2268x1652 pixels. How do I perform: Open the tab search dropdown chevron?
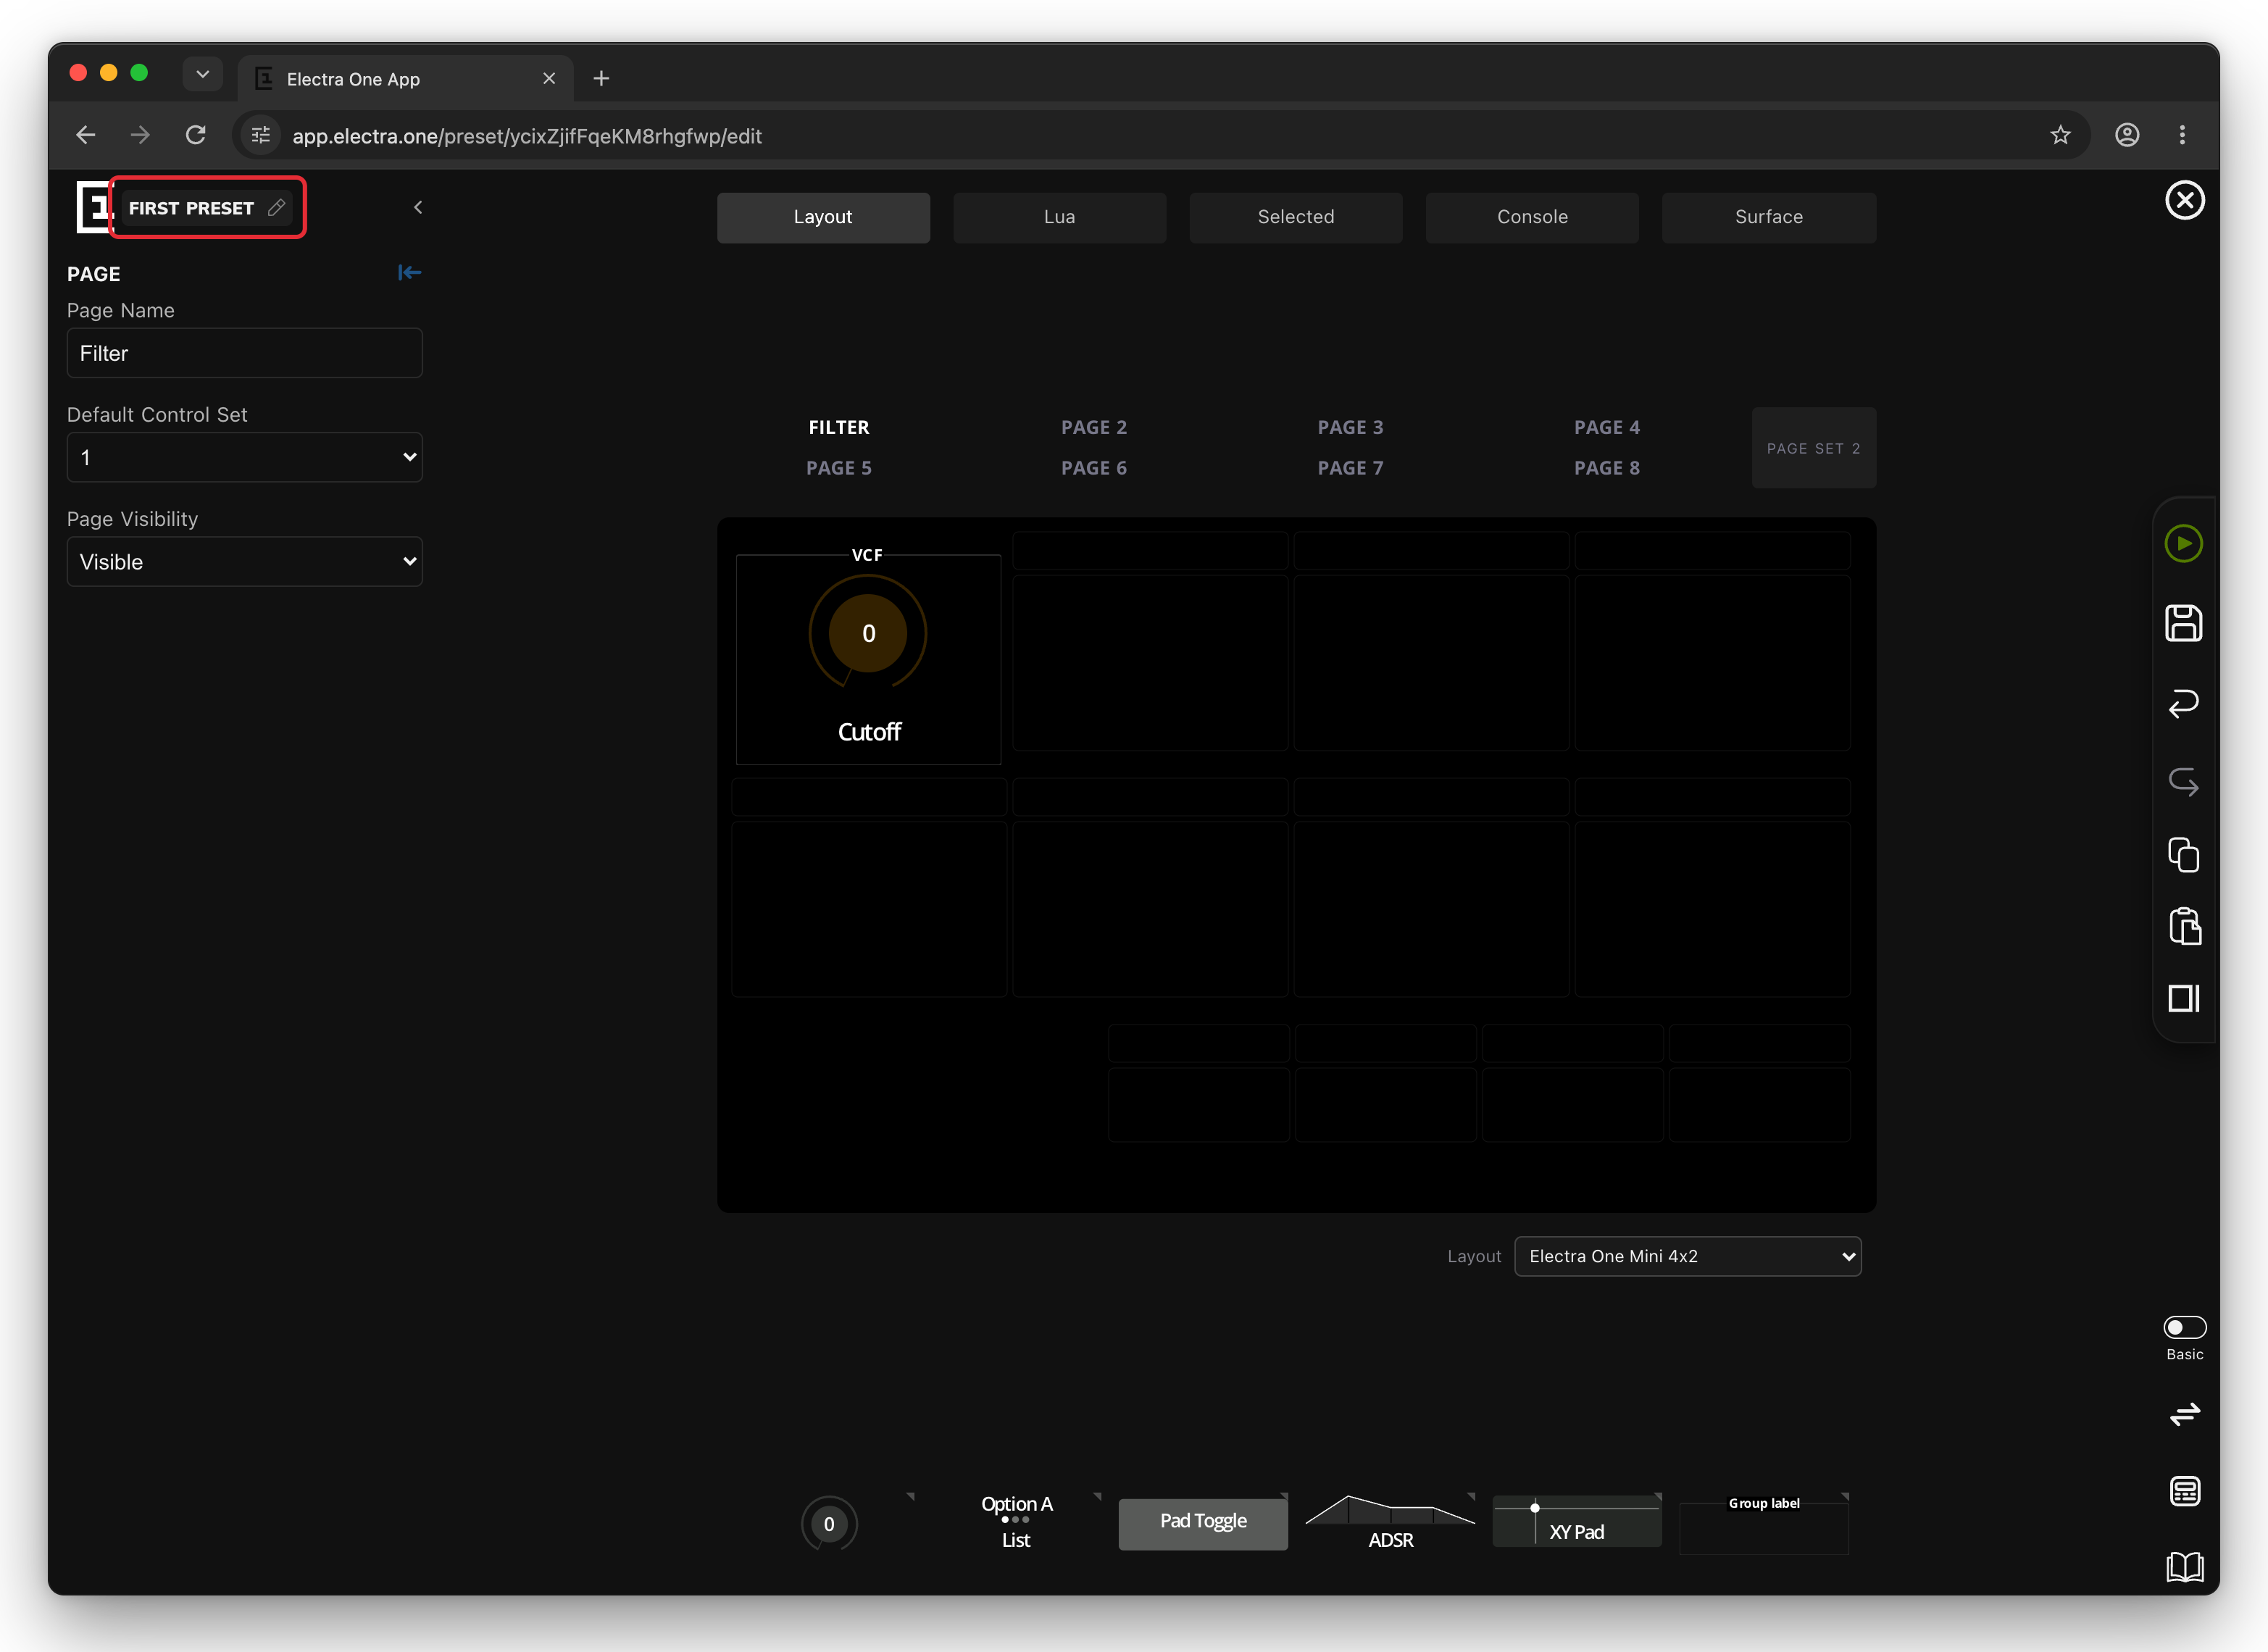click(x=202, y=74)
